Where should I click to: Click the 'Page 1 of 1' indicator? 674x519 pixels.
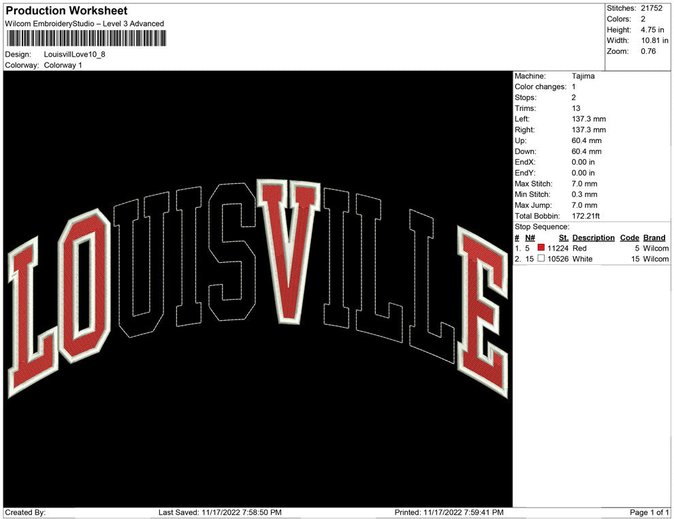649,512
